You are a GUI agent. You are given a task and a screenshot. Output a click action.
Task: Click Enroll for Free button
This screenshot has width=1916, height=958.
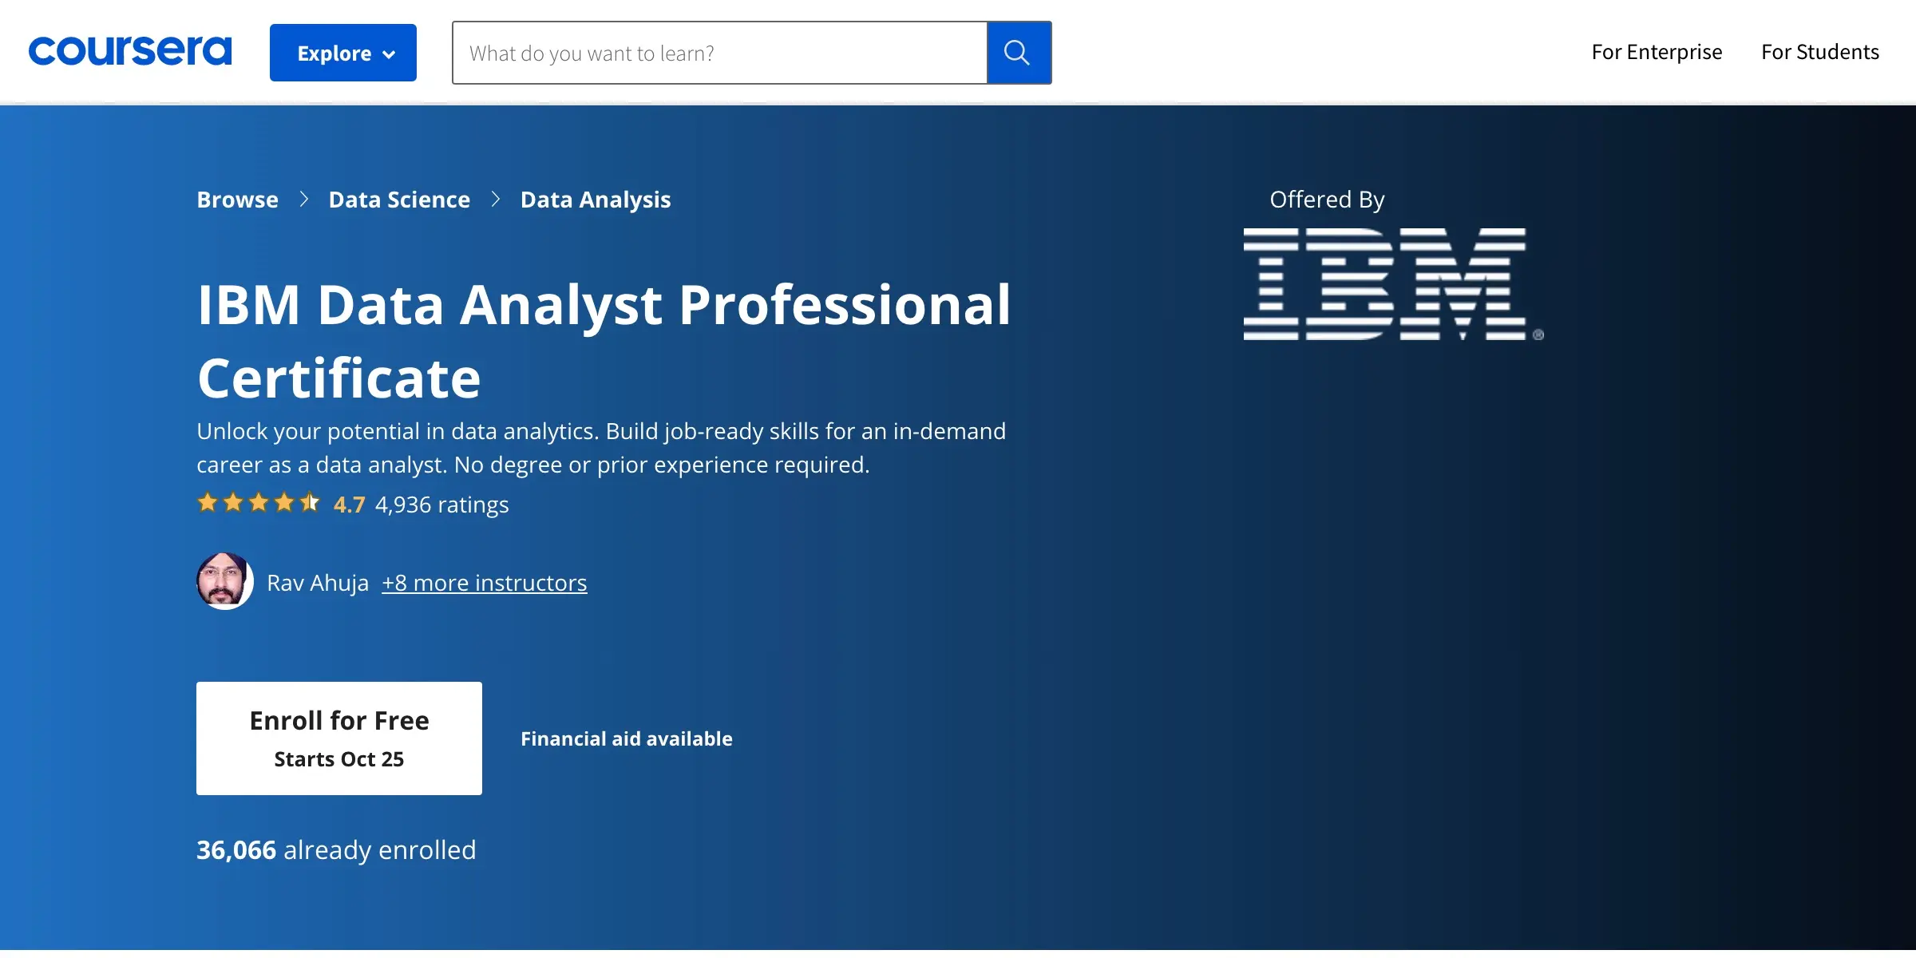pos(339,738)
